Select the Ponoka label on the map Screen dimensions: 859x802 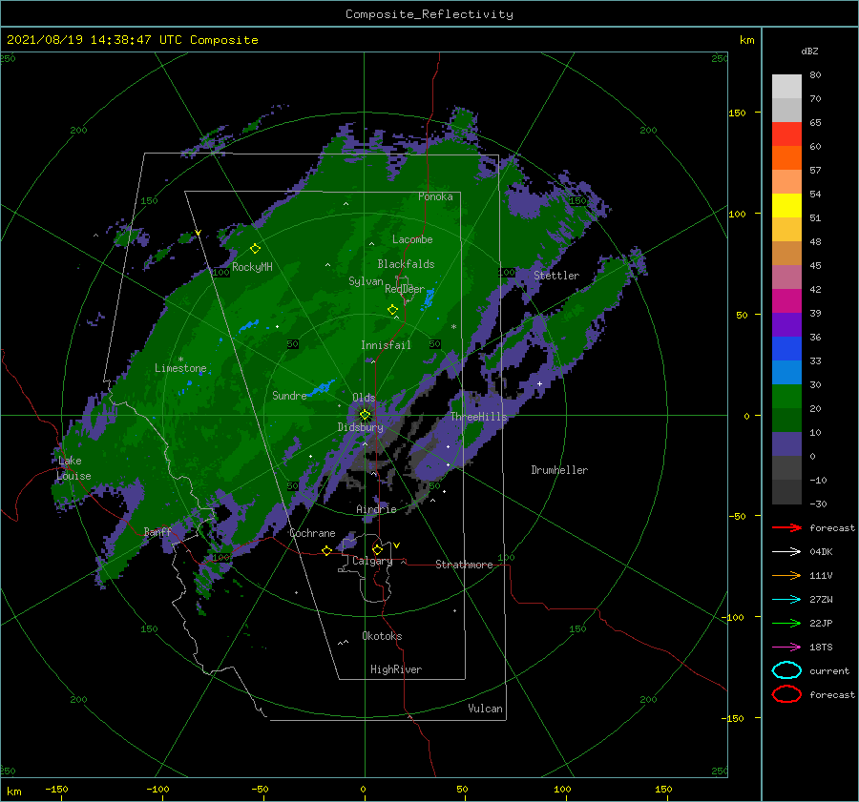(435, 196)
